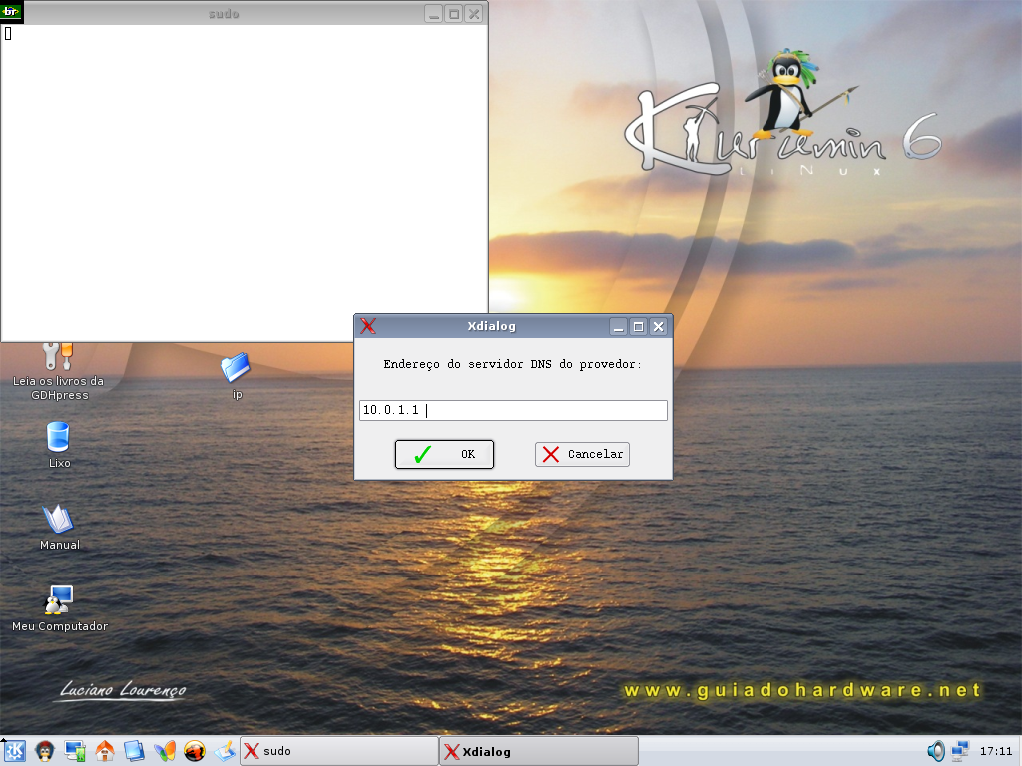Viewport: 1022px width, 766px height.
Task: Open the volume speaker tray icon
Action: pyautogui.click(x=936, y=751)
